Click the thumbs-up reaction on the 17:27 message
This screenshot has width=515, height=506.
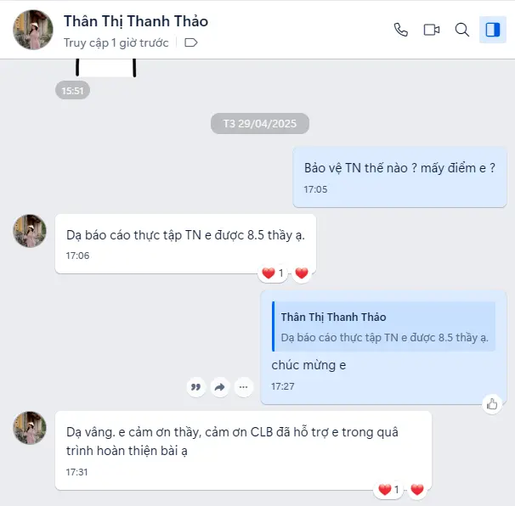point(492,404)
